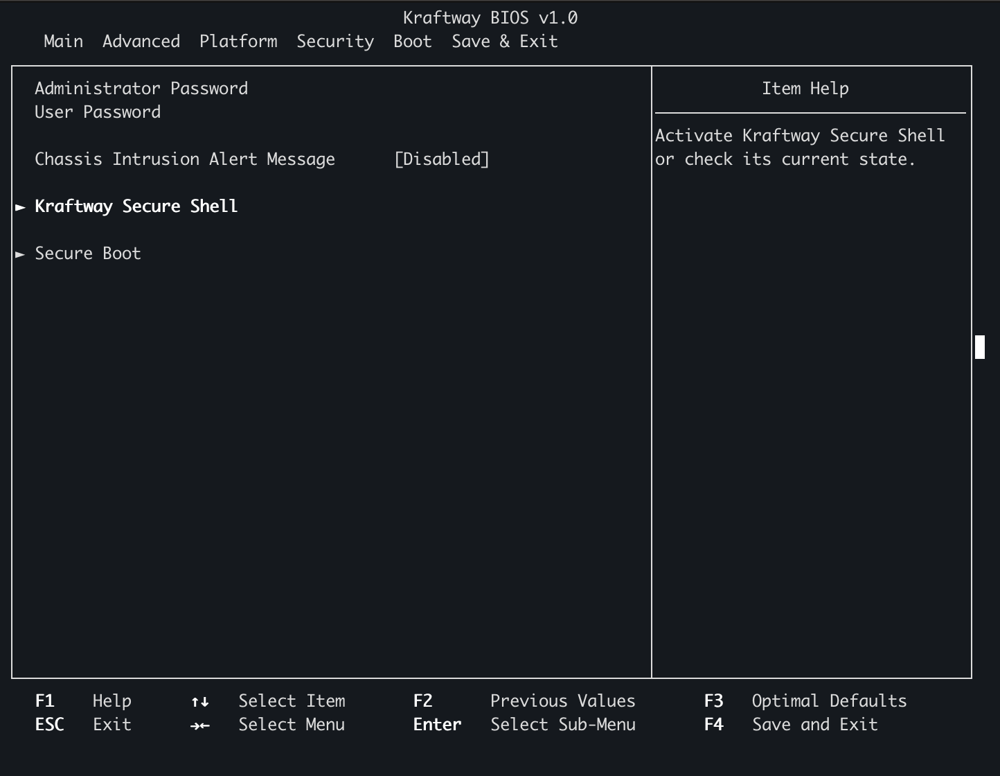
Task: Click the Enter Select Sub-Menu hint
Action: [524, 725]
